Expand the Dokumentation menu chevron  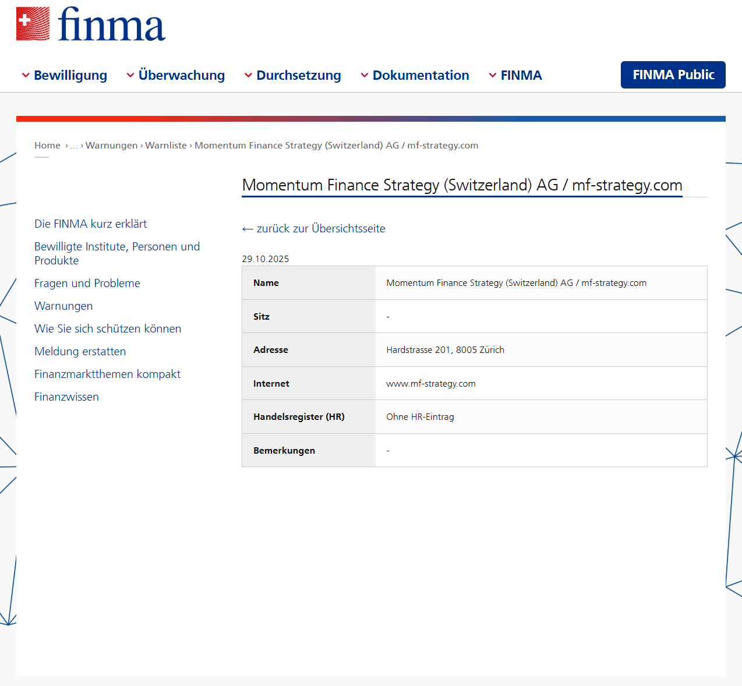[365, 76]
